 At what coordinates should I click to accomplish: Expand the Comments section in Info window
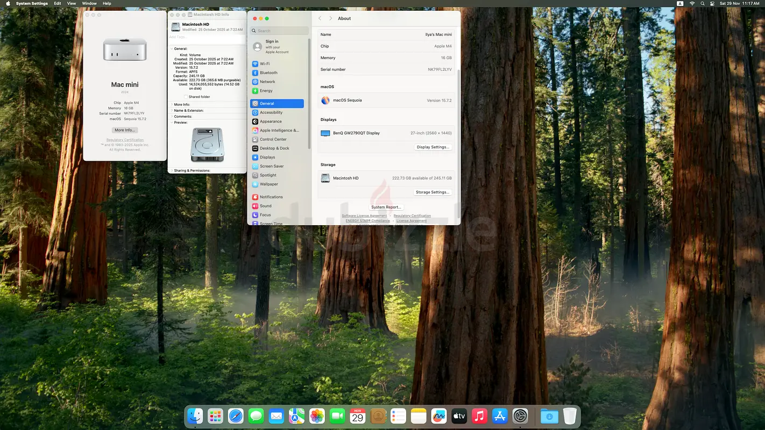click(172, 116)
